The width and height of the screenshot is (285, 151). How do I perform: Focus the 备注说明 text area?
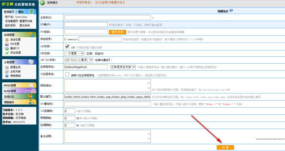(108, 136)
